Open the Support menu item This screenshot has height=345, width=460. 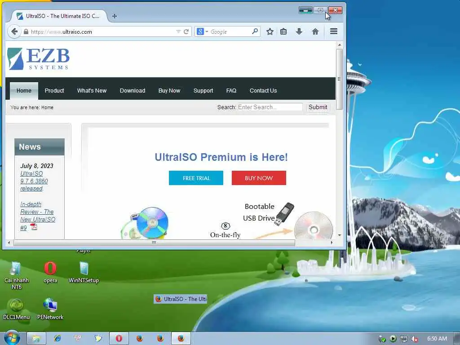203,91
